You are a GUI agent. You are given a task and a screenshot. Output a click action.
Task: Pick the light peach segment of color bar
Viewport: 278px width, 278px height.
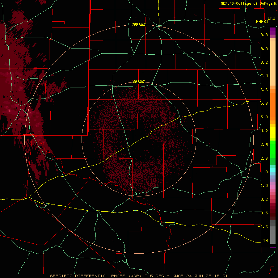click(273, 63)
